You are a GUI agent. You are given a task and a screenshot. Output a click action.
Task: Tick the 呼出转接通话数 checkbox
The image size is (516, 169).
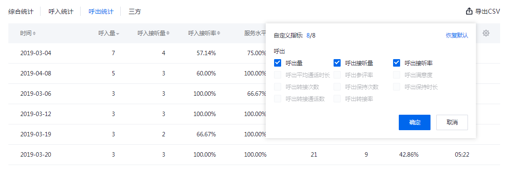[278, 98]
